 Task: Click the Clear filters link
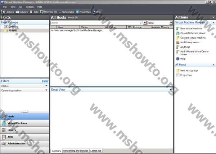tap(45, 81)
